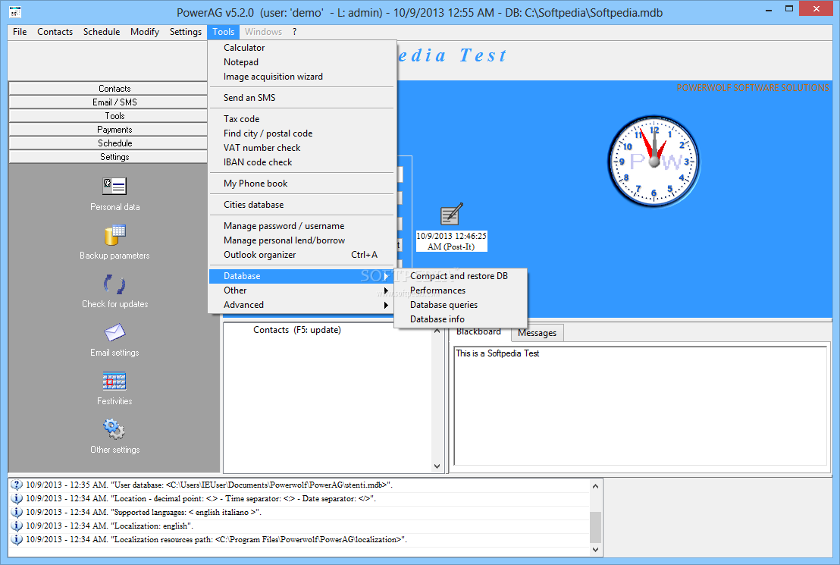Click the PowerAG app icon in title bar

coord(15,11)
